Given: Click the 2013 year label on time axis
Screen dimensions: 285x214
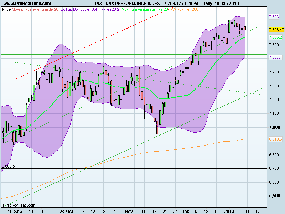Looking at the screenshot, I should pyautogui.click(x=229, y=212).
